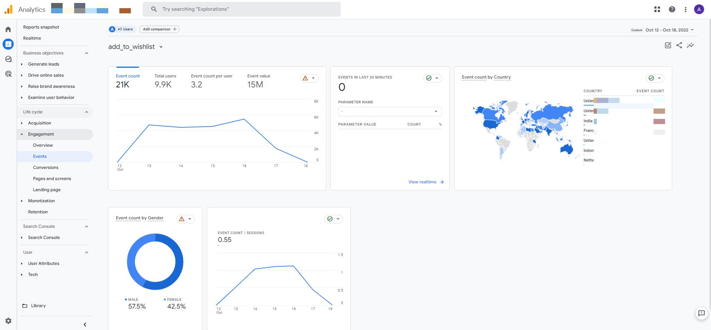Screen dimensions: 711x330
Task: Collapse the Business objectives section
Action: [x=86, y=53]
